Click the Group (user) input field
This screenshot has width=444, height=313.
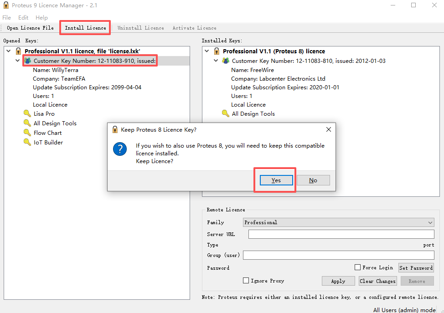(339, 255)
